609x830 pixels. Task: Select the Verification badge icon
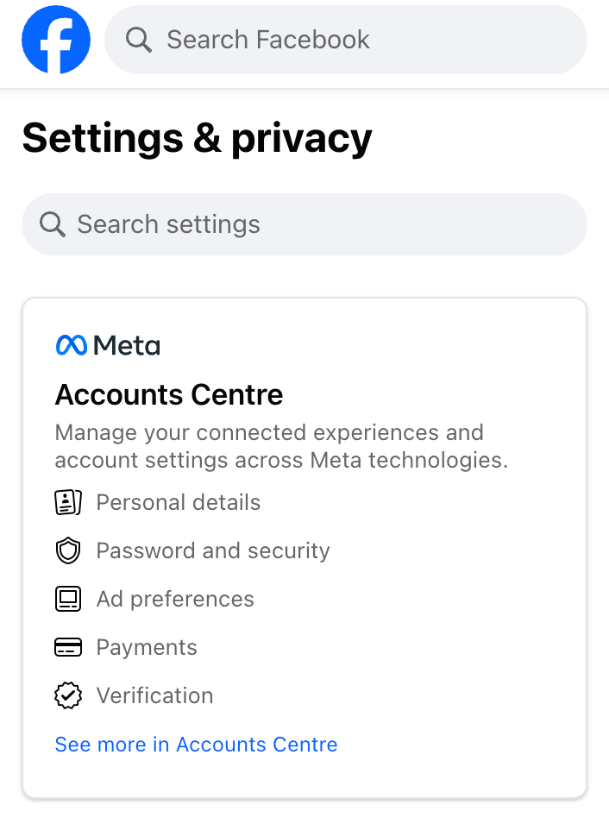pos(67,695)
